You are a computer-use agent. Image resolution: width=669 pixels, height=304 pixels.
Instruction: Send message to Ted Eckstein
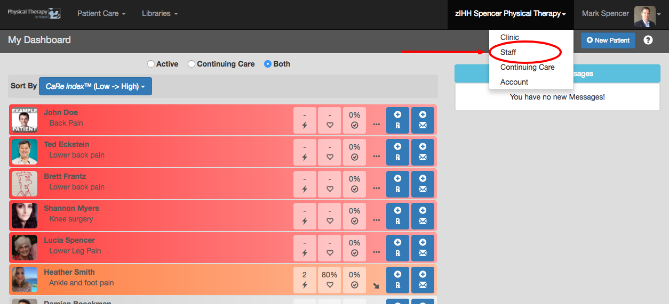[x=423, y=152]
